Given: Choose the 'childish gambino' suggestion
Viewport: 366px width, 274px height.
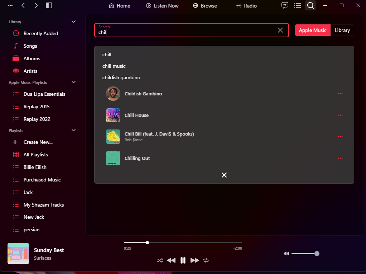Looking at the screenshot, I should 121,77.
